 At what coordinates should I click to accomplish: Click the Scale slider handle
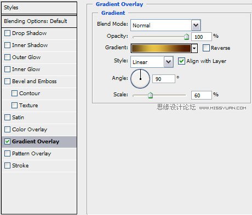click(x=150, y=95)
